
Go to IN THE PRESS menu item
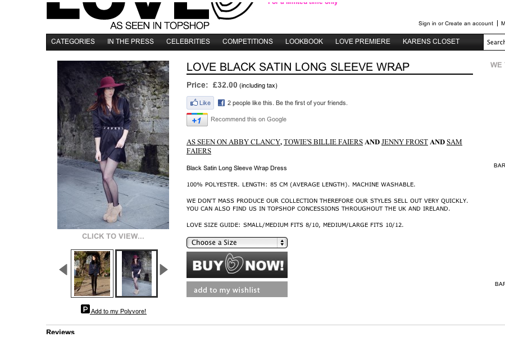pyautogui.click(x=130, y=42)
